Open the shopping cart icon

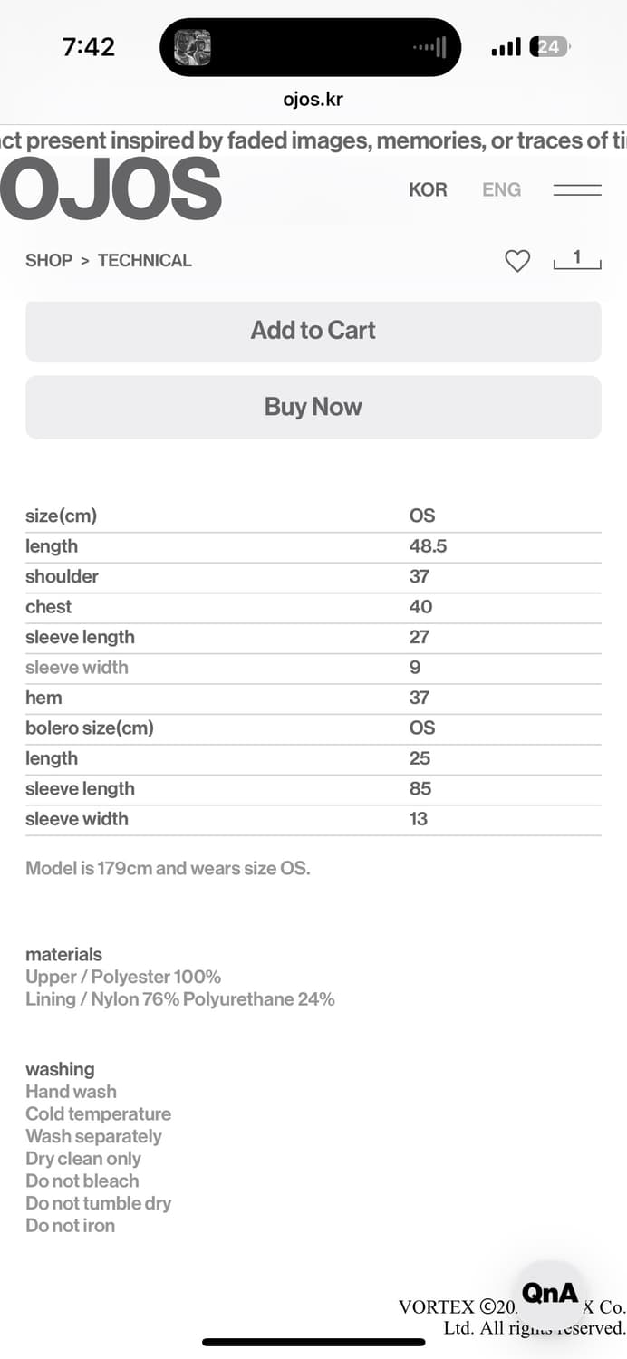click(x=577, y=260)
